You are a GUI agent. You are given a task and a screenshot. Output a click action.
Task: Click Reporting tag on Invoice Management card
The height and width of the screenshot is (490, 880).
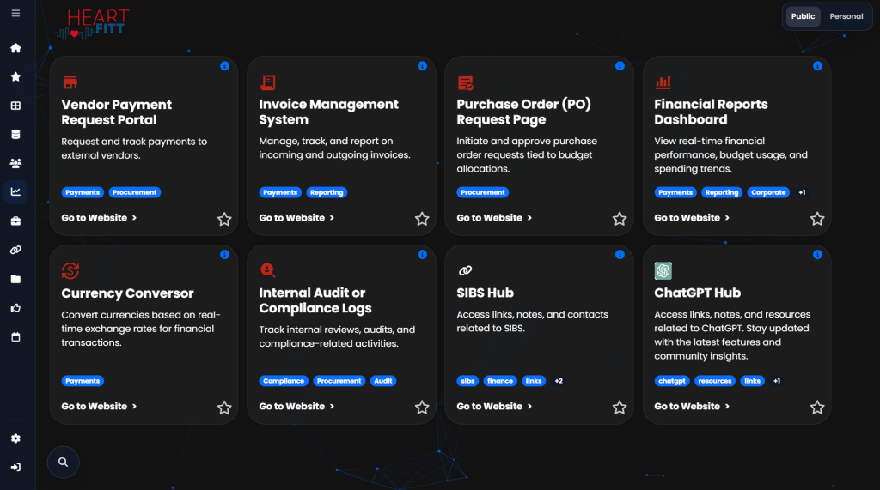327,192
